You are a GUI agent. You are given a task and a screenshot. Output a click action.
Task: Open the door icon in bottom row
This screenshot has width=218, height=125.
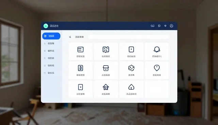click(80, 89)
